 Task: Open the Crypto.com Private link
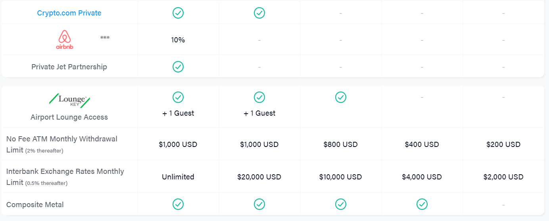click(69, 13)
